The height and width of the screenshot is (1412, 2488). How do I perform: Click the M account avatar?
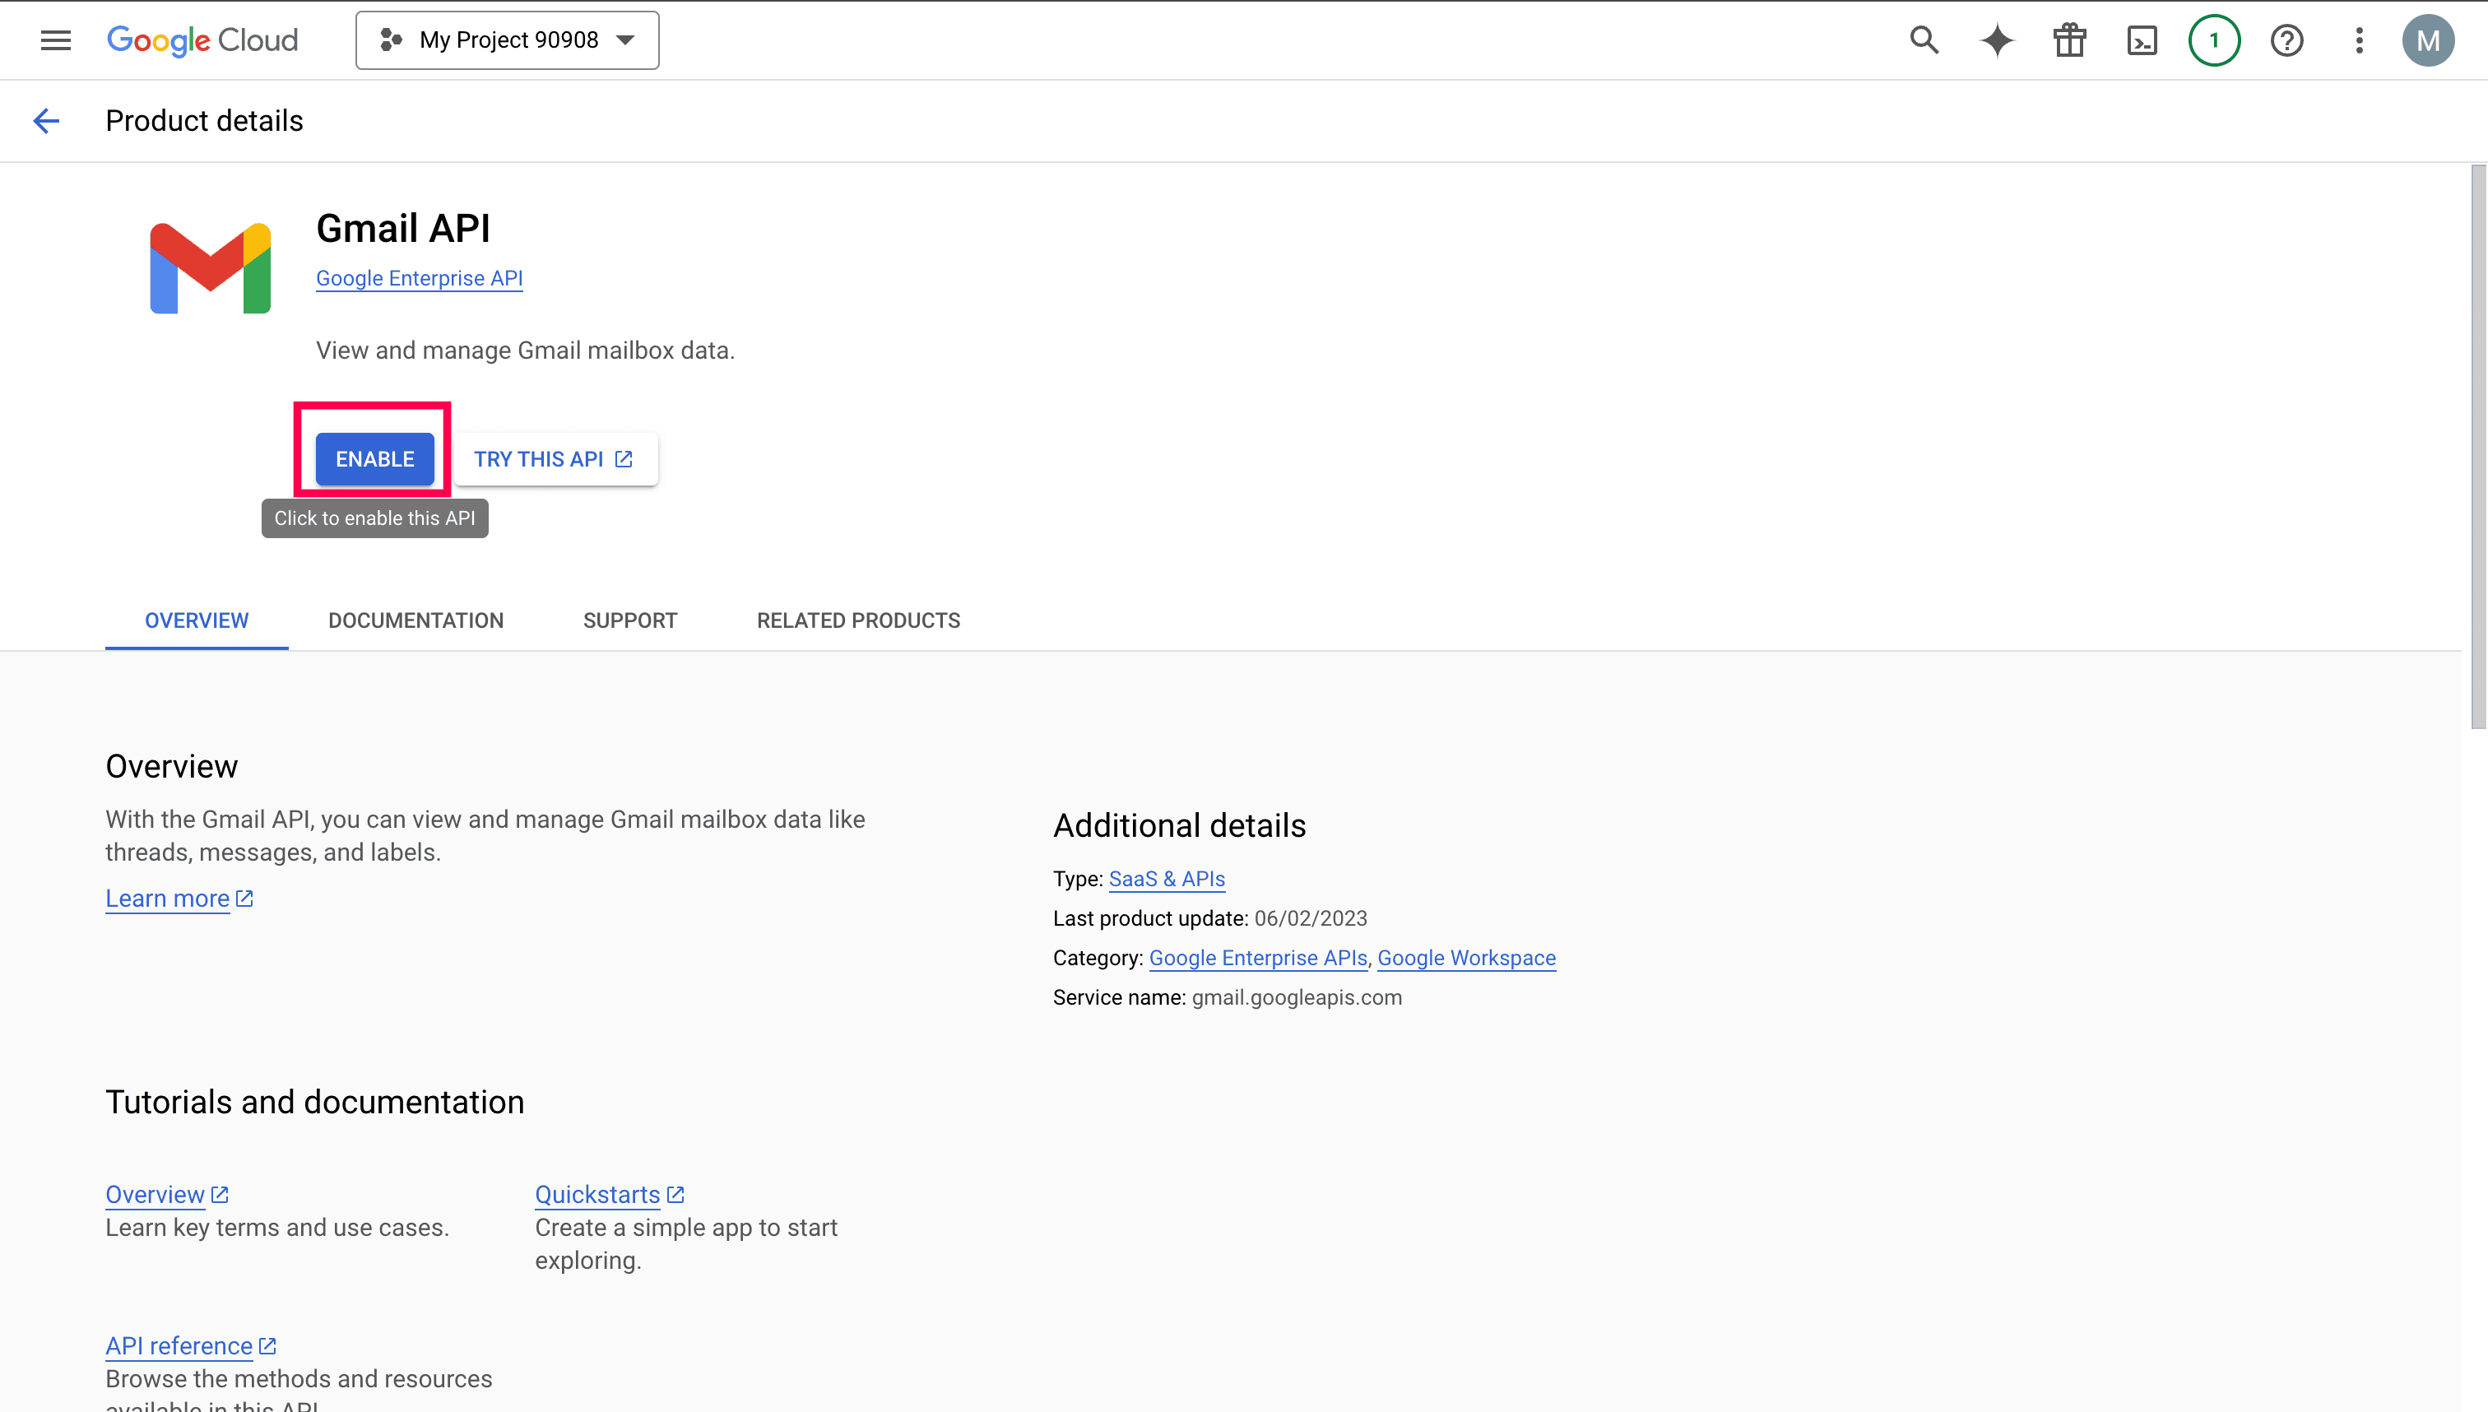(2427, 39)
